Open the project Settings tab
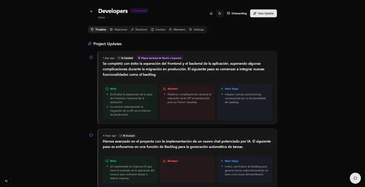Screen dimensions: 365x187 pyautogui.click(x=196, y=30)
